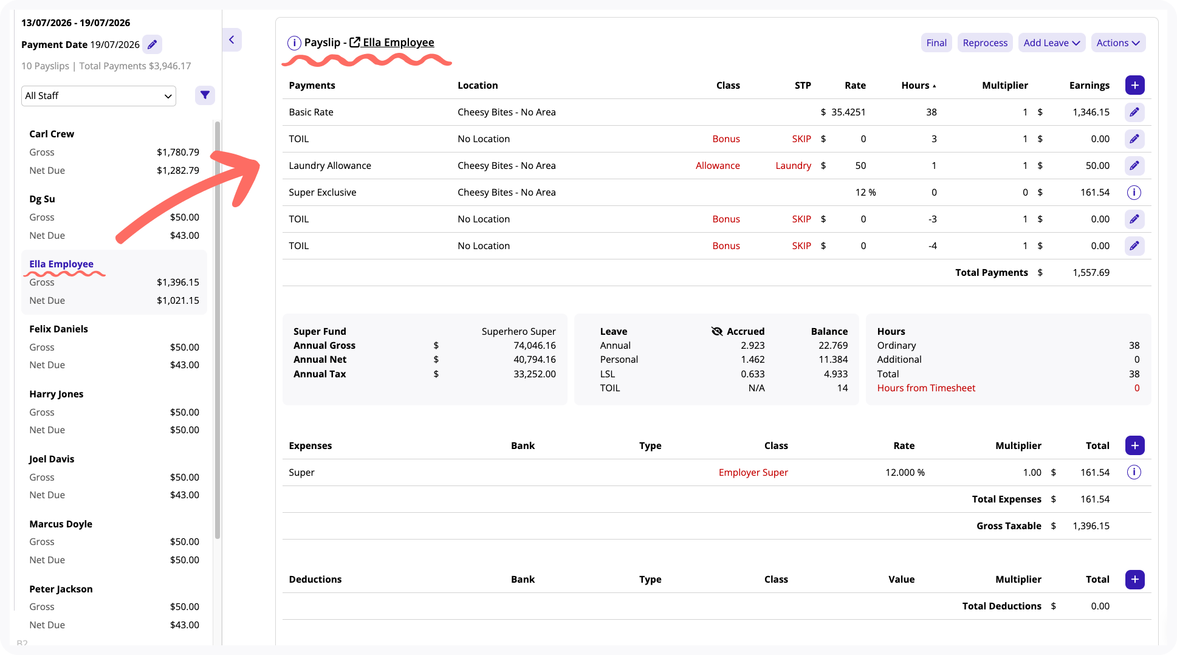Click the pay period 13/07/2026 - 19/07/2026

pos(76,23)
